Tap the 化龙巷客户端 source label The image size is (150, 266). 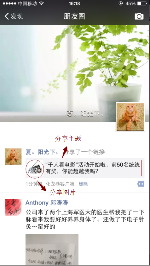[x=60, y=184]
